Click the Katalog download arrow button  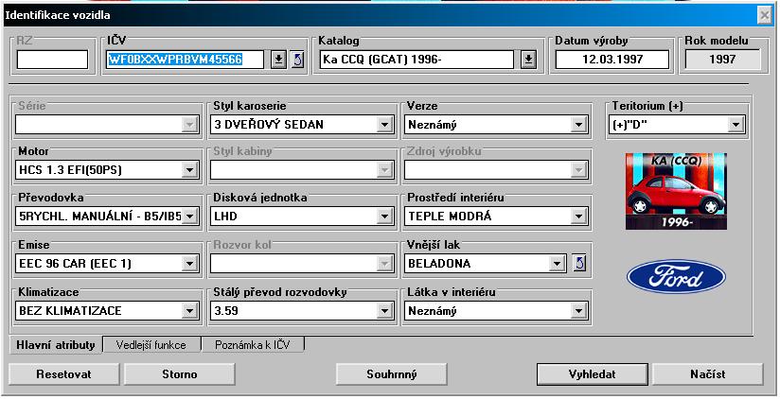tap(528, 60)
